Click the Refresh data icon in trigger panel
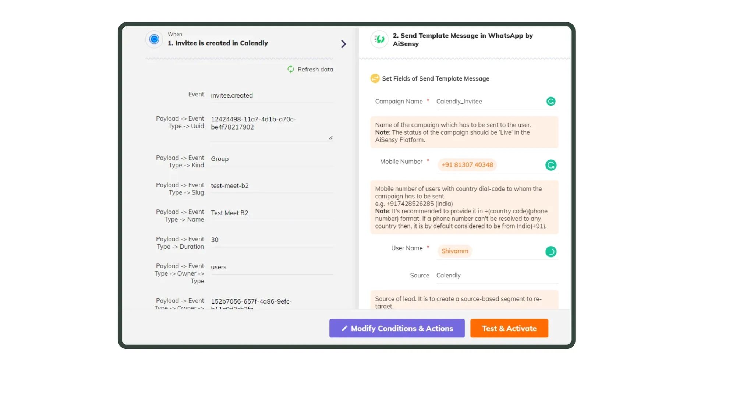This screenshot has height=414, width=736. (x=291, y=69)
